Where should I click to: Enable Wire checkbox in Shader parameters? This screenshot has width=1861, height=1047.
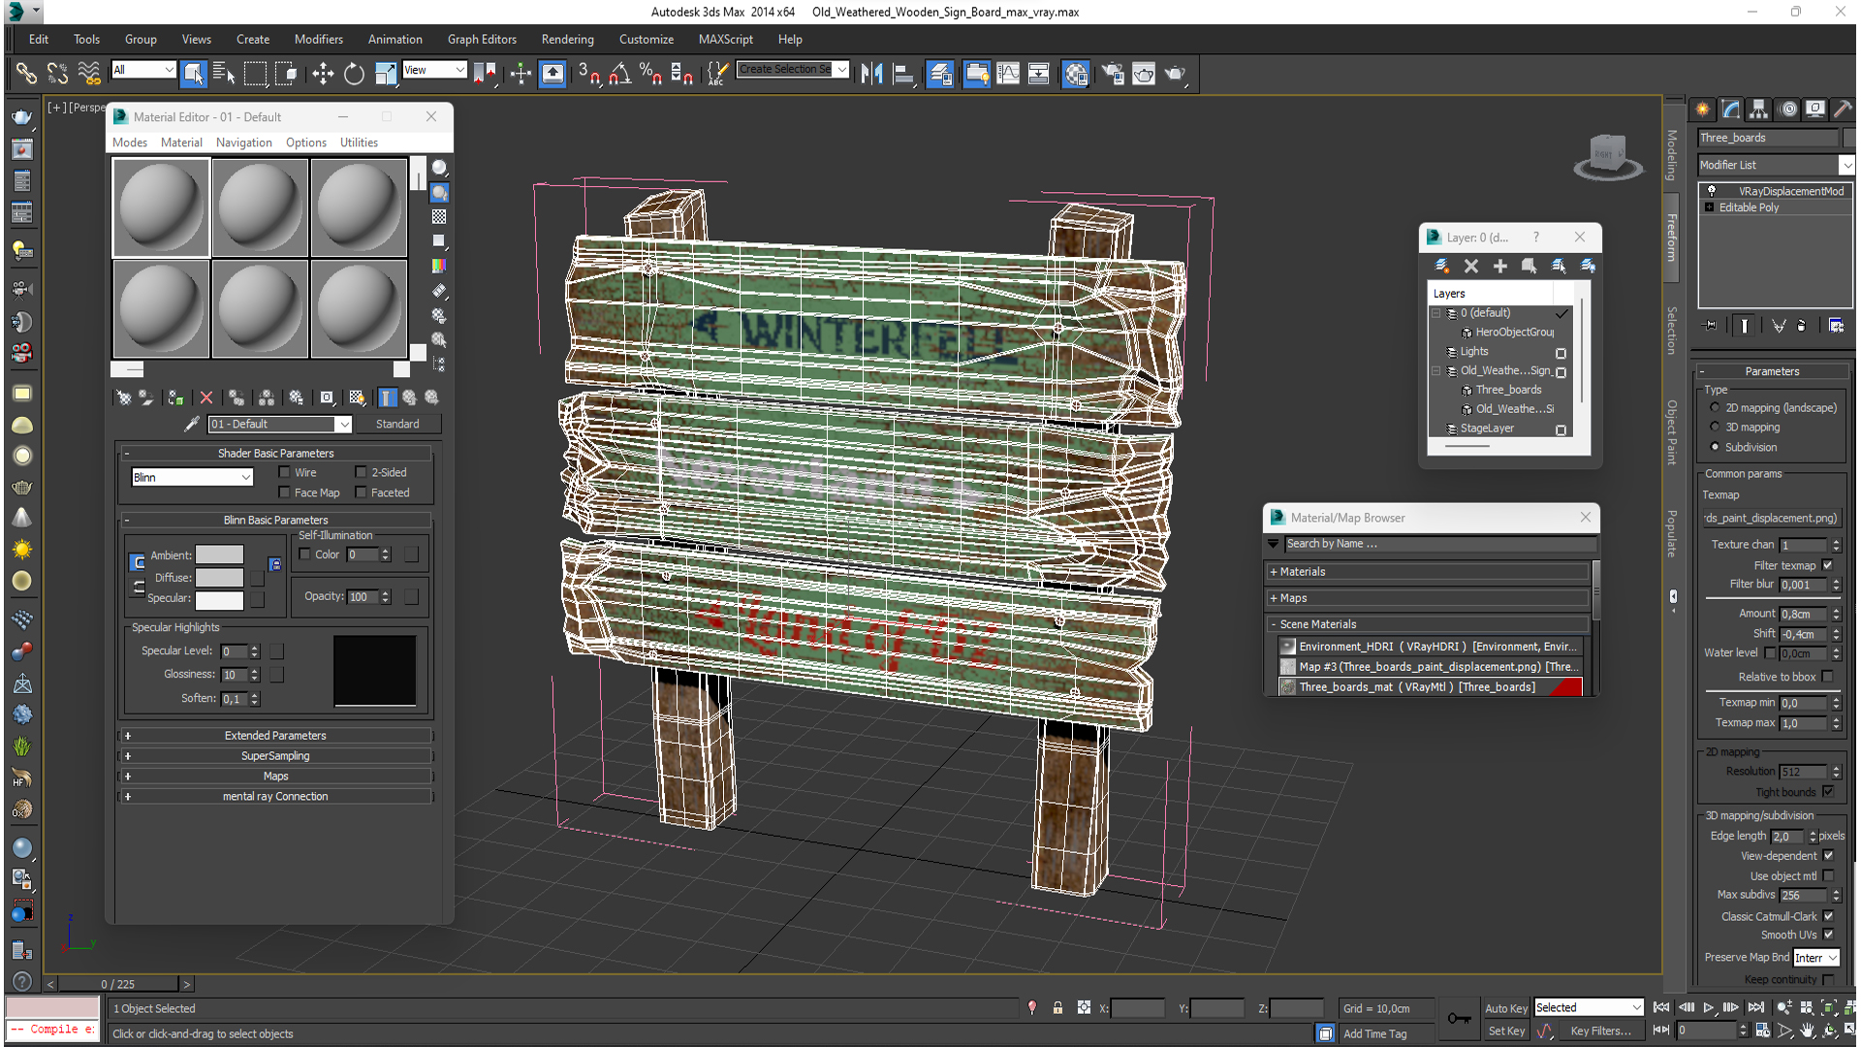pyautogui.click(x=285, y=472)
